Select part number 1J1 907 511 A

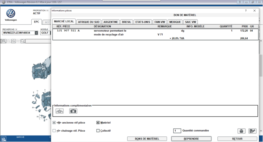point(68,31)
